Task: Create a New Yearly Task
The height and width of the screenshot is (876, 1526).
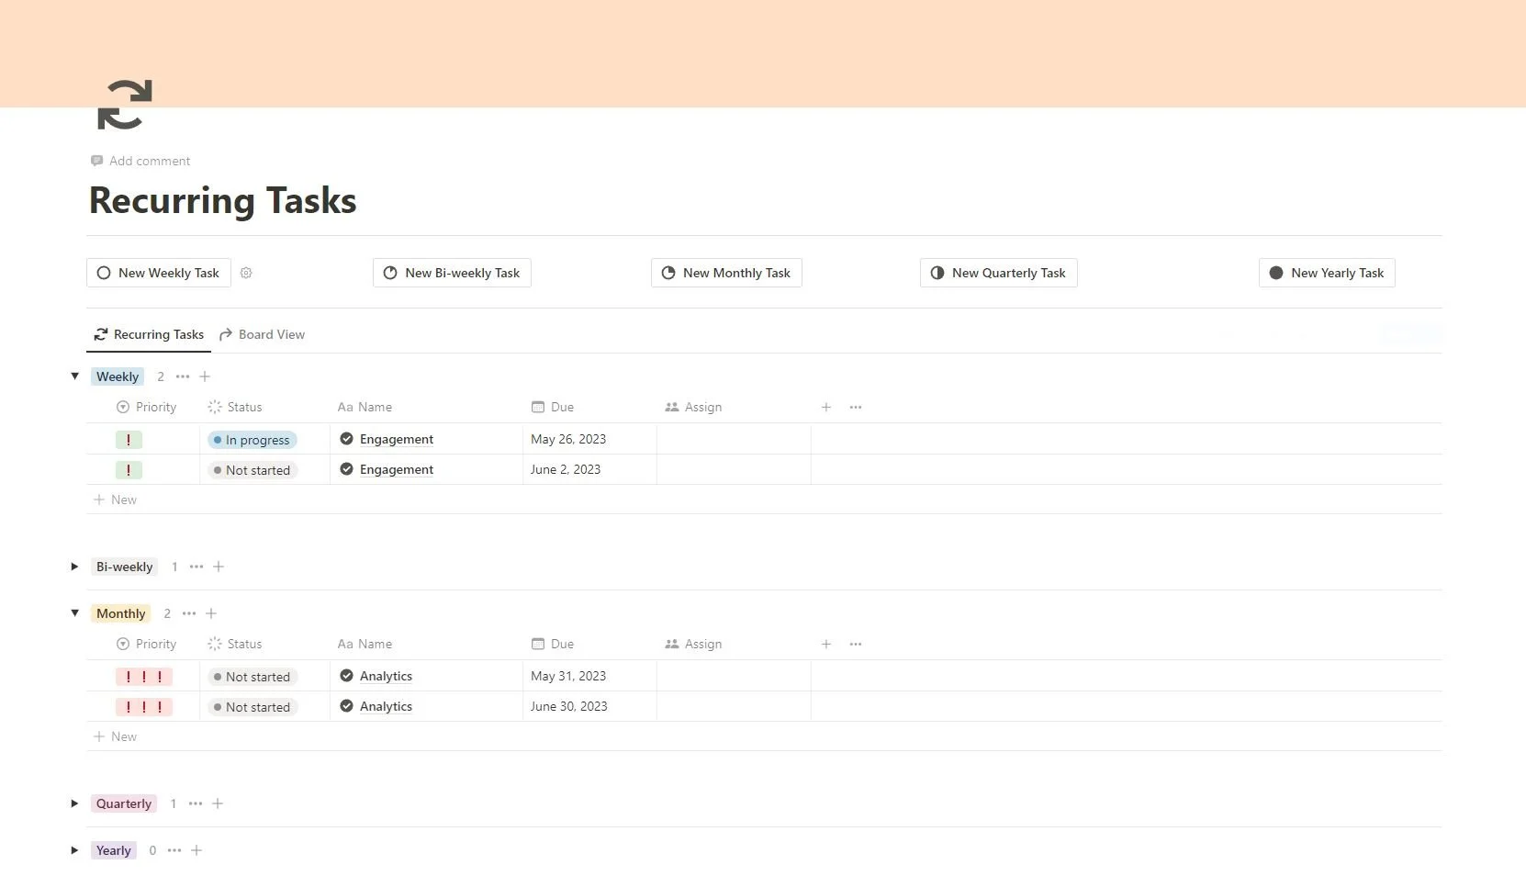Action: click(x=1327, y=273)
